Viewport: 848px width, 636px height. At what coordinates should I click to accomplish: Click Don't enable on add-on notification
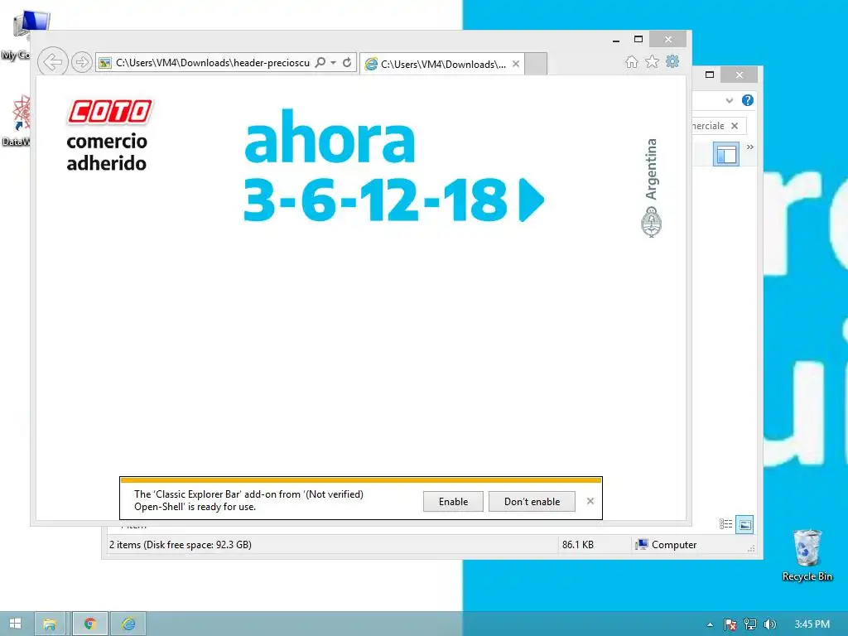click(532, 501)
